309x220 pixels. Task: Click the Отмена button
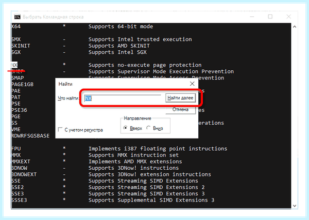pyautogui.click(x=180, y=110)
